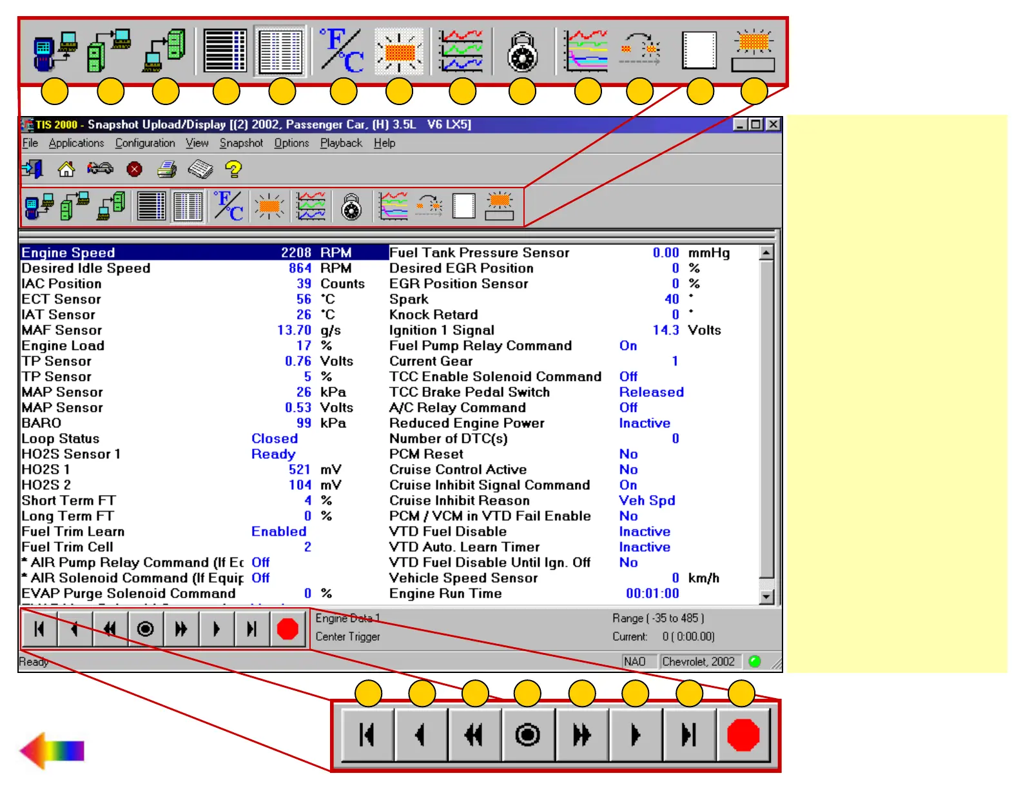The width and height of the screenshot is (1021, 789).
Task: Select the MAF Sensor parameter row
Action: click(62, 330)
